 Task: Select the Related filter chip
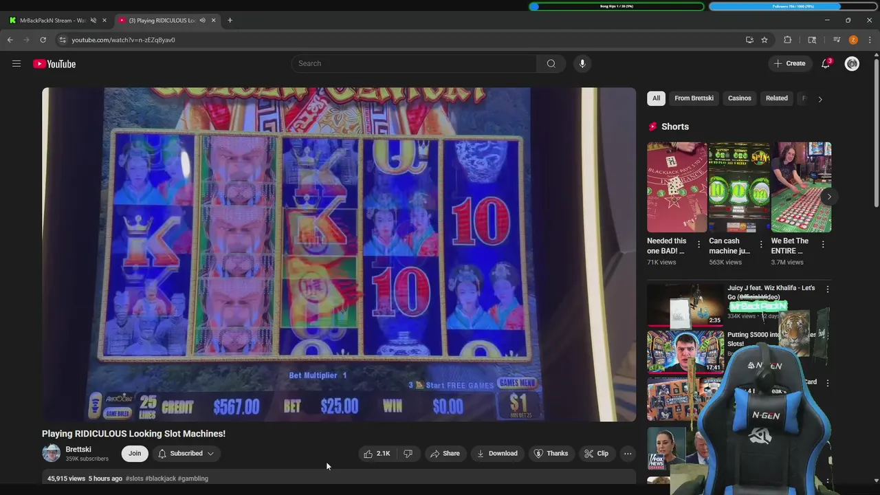(x=777, y=98)
